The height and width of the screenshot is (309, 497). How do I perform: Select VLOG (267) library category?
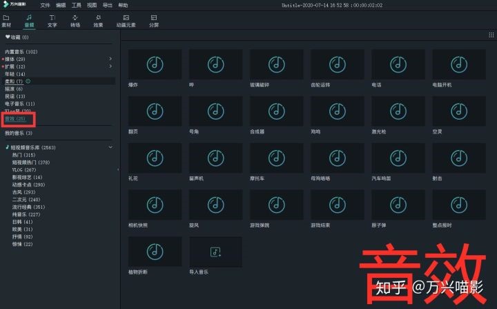[24, 170]
